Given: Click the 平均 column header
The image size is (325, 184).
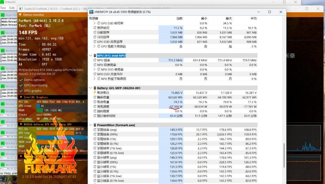Looking at the screenshot, I should tap(253, 18).
